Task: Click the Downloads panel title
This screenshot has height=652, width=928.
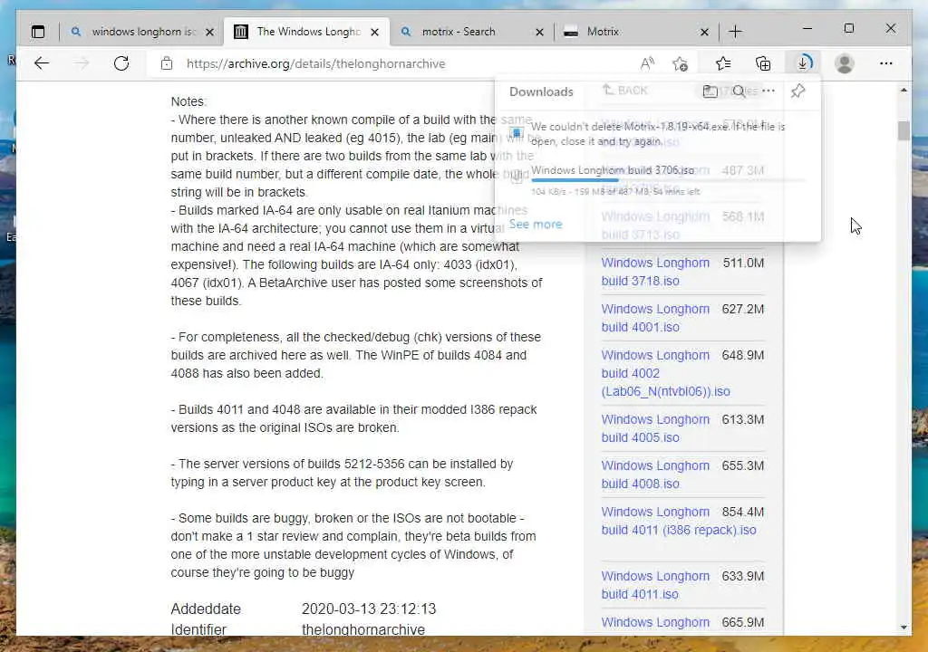Action: 541,91
